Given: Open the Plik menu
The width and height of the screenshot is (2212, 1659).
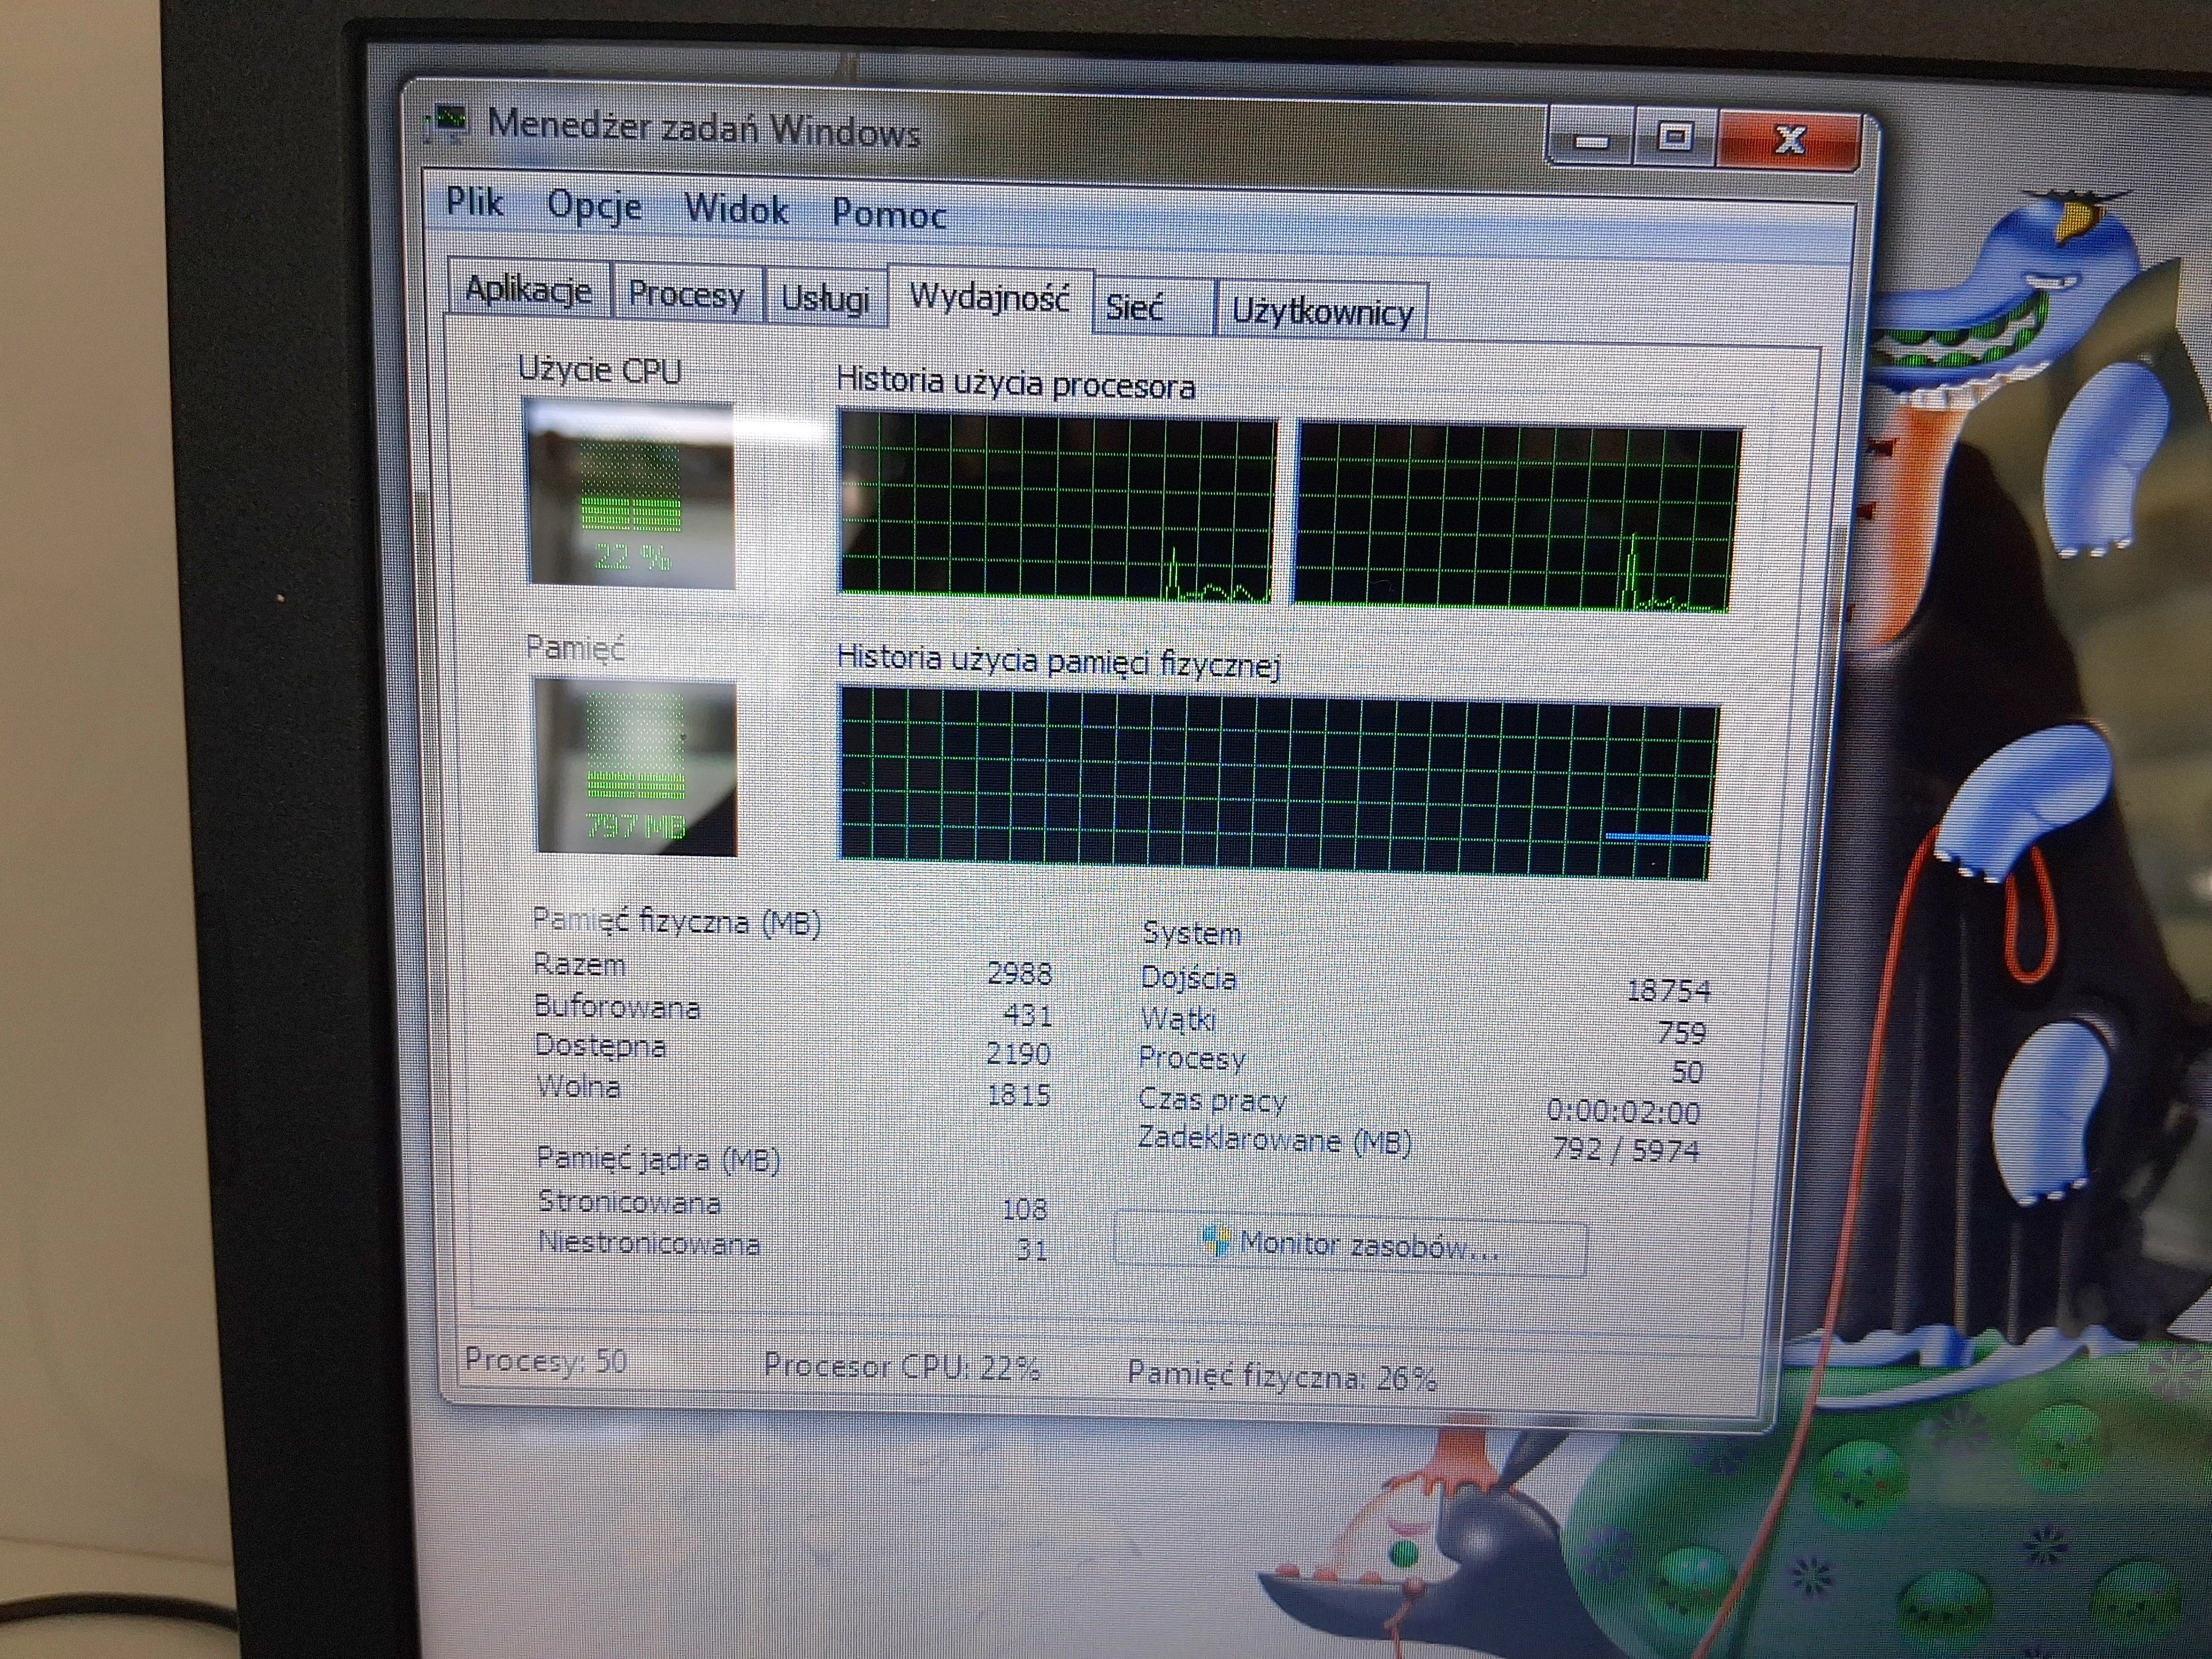Looking at the screenshot, I should (474, 202).
